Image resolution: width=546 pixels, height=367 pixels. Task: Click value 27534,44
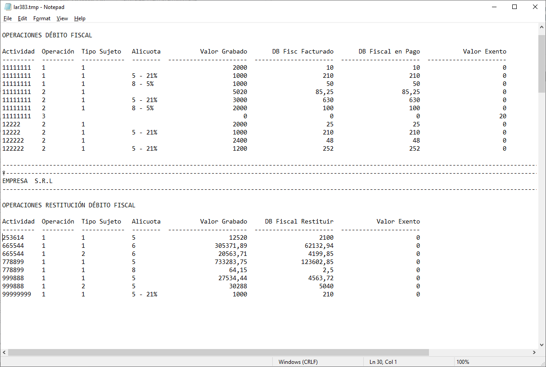point(233,278)
